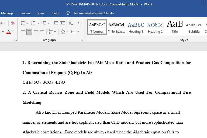
Task: Align text to the left
Action: tap(23, 32)
